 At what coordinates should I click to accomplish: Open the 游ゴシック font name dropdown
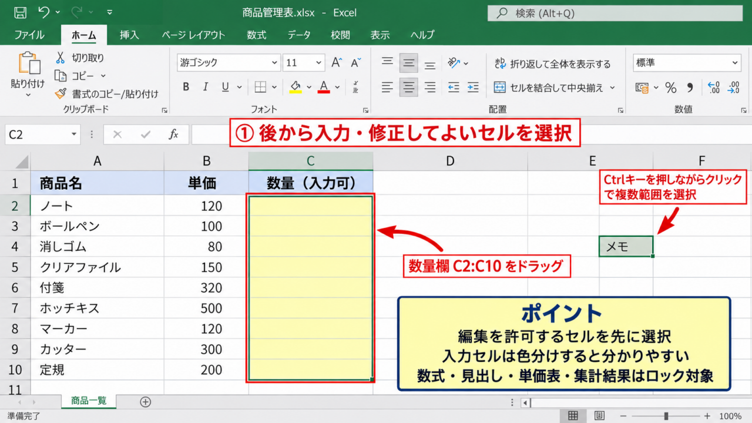[275, 63]
